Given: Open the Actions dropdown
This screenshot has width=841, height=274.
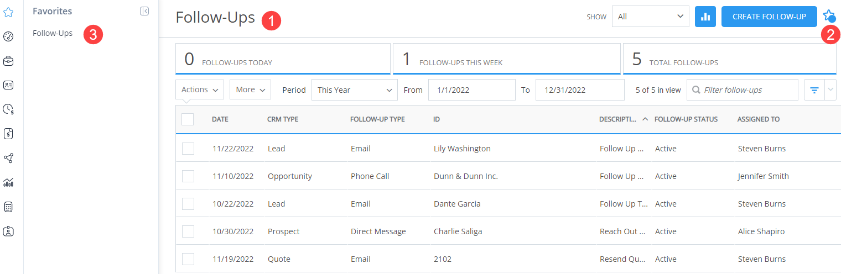Looking at the screenshot, I should pos(200,89).
